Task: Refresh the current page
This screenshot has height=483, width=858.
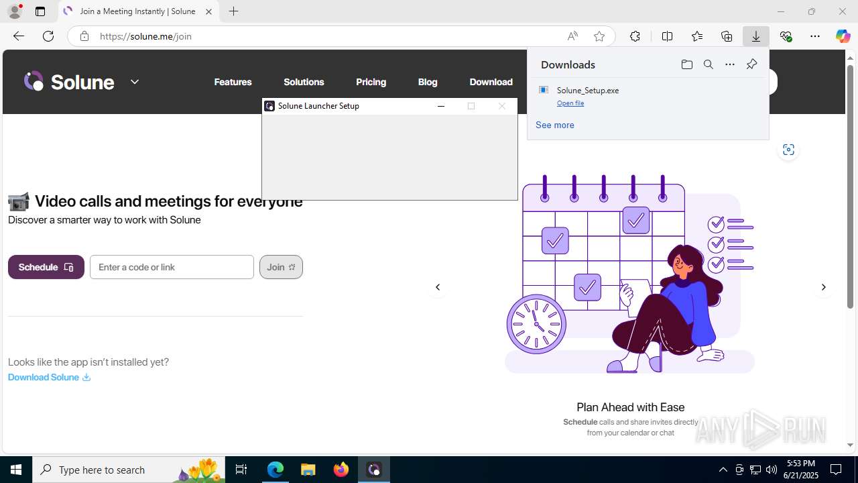Action: (48, 36)
